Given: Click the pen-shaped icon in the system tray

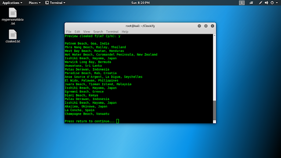Looking at the screenshot, I should point(260,3).
